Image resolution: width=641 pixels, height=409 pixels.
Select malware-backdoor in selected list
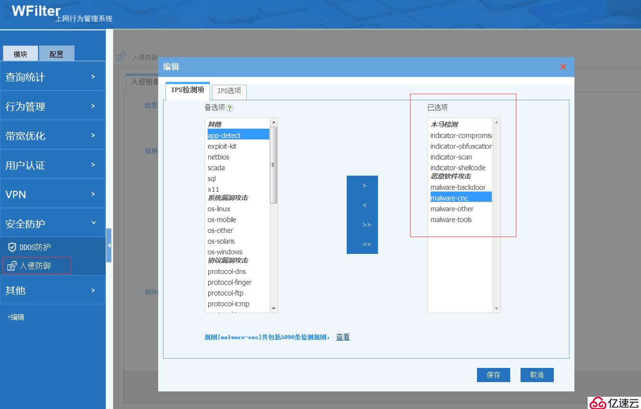461,187
